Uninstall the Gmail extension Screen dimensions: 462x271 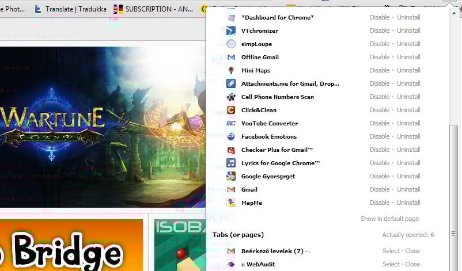tap(408, 189)
